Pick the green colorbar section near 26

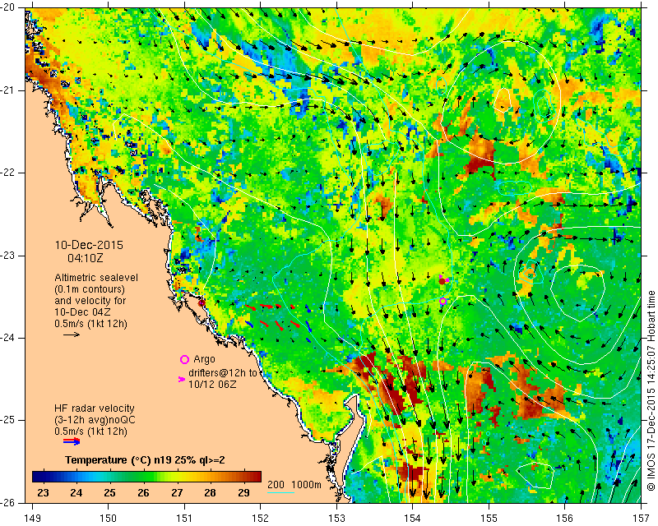(x=143, y=477)
